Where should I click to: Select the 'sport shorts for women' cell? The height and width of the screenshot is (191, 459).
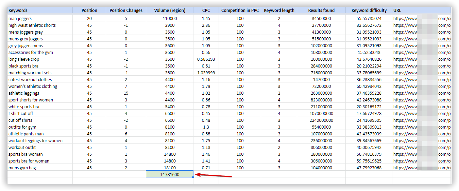[x=40, y=100]
